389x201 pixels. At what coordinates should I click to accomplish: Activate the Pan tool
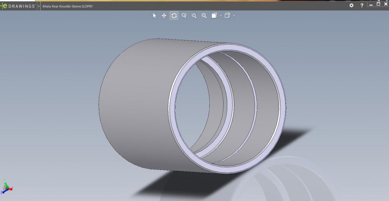coord(164,16)
